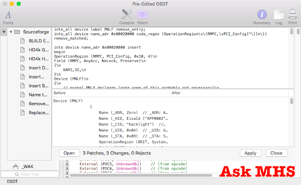Screen dimensions: 301x185
Task: Open the Fonts toolbar icon
Action: 8,15
